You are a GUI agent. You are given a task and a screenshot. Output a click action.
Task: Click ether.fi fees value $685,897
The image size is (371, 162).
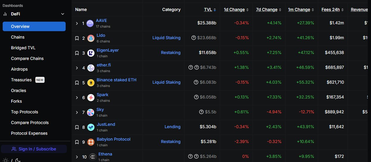(x=334, y=67)
